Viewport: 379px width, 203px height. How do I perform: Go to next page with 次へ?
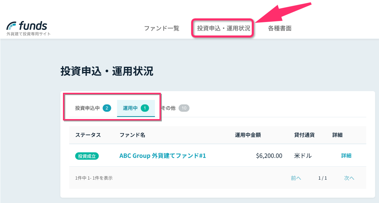click(x=349, y=178)
